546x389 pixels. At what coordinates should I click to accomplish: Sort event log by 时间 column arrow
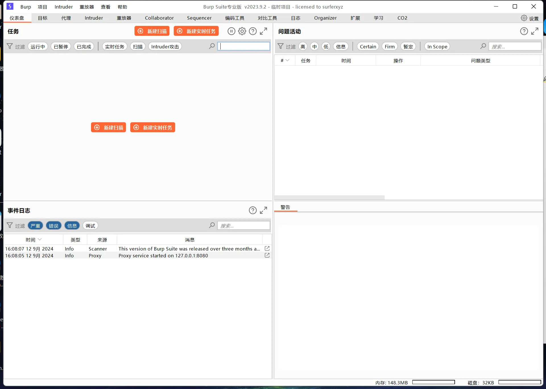point(40,239)
